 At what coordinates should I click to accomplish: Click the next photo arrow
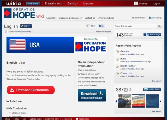[x=160, y=101]
